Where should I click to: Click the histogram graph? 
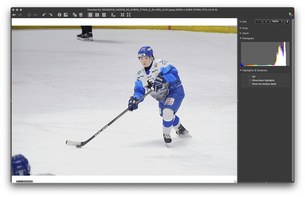pos(265,54)
